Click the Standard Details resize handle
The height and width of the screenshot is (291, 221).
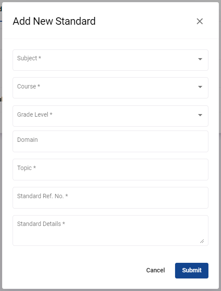point(202,241)
